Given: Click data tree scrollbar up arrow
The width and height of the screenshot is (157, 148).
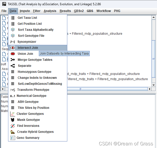Looking at the screenshot, I should 154,17.
